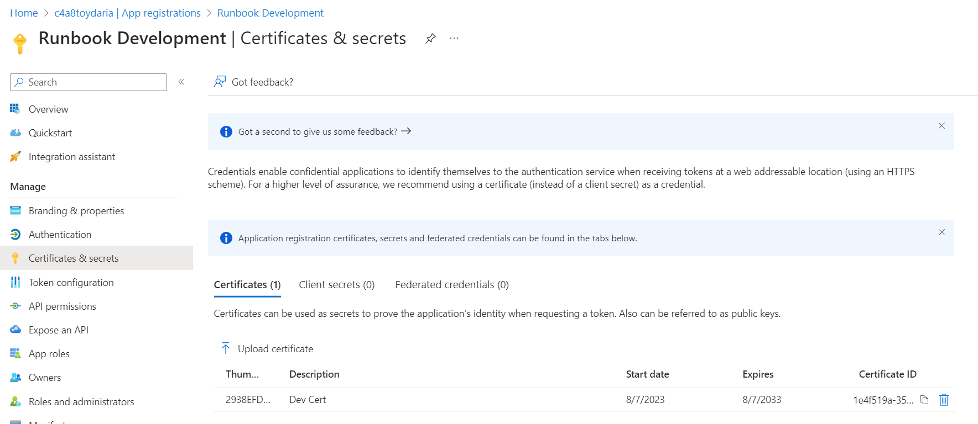
Task: Pin the Runbook Development page
Action: point(430,39)
